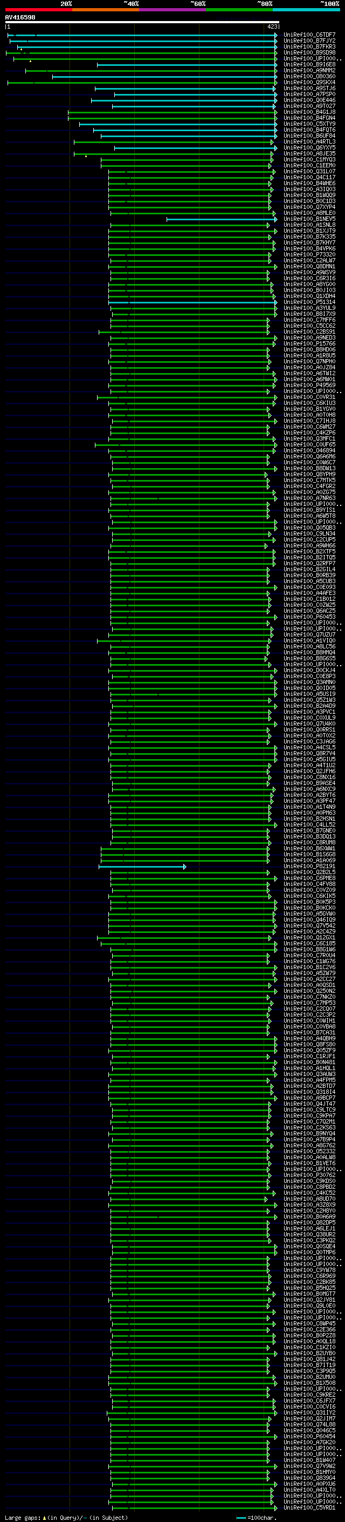Click the =100char. scale legend
Image resolution: width=345 pixels, height=1522 pixels.
click(257, 1517)
